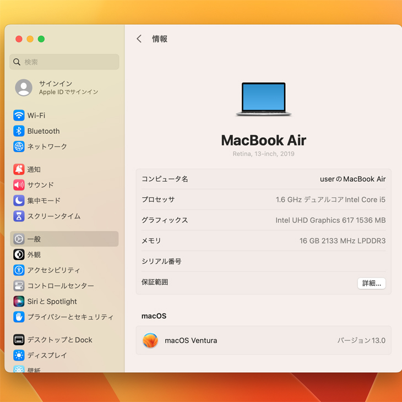This screenshot has width=402, height=402.
Task: Click 'Retina, 13-inch, 2019' subtitle
Action: (x=264, y=154)
